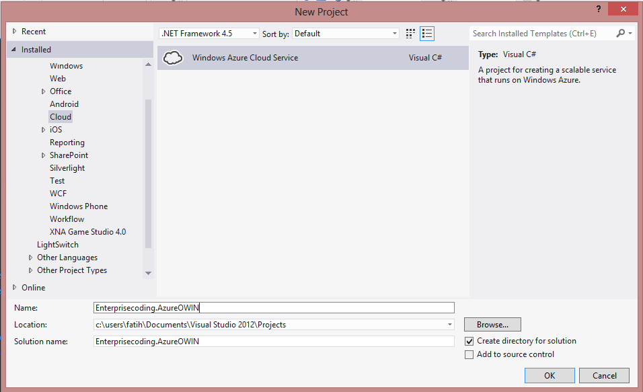Click the Windows Azure cloud icon
643x392 pixels.
(x=173, y=58)
